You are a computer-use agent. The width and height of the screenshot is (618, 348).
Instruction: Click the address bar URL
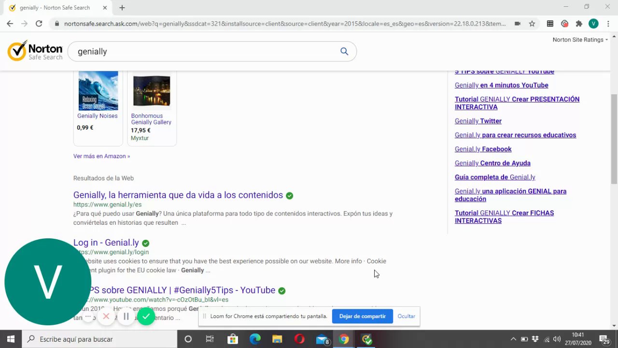[285, 24]
